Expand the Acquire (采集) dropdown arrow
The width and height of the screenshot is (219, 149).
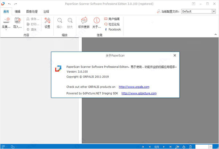pos(6,30)
